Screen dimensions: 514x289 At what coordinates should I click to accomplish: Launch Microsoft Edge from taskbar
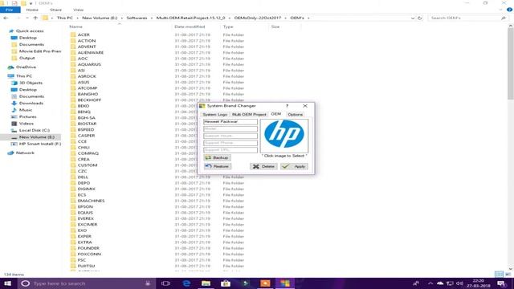pyautogui.click(x=186, y=283)
